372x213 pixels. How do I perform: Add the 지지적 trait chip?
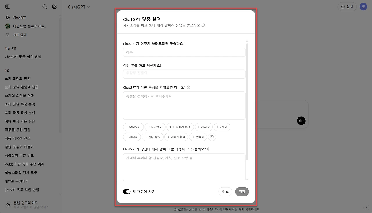(x=204, y=127)
